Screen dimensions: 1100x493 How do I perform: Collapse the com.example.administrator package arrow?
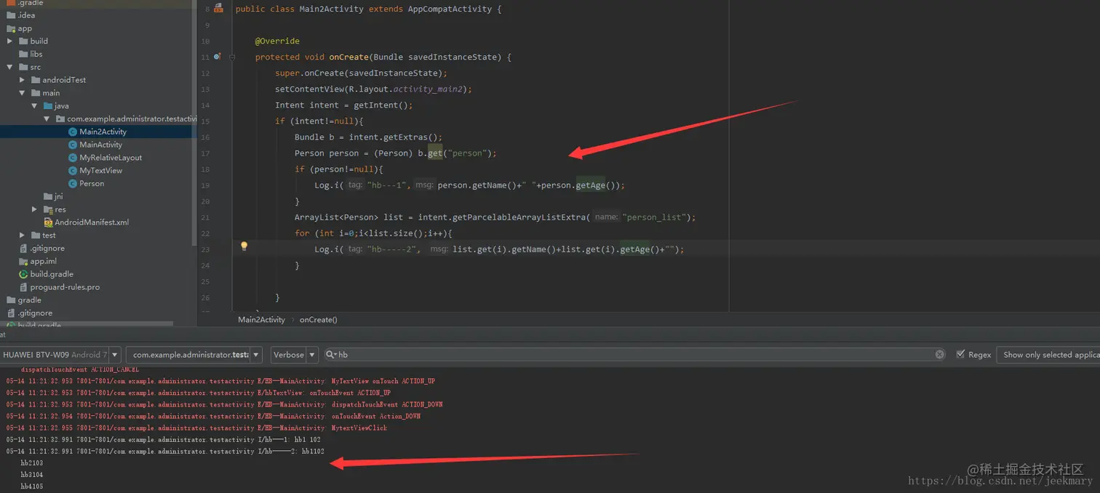47,119
